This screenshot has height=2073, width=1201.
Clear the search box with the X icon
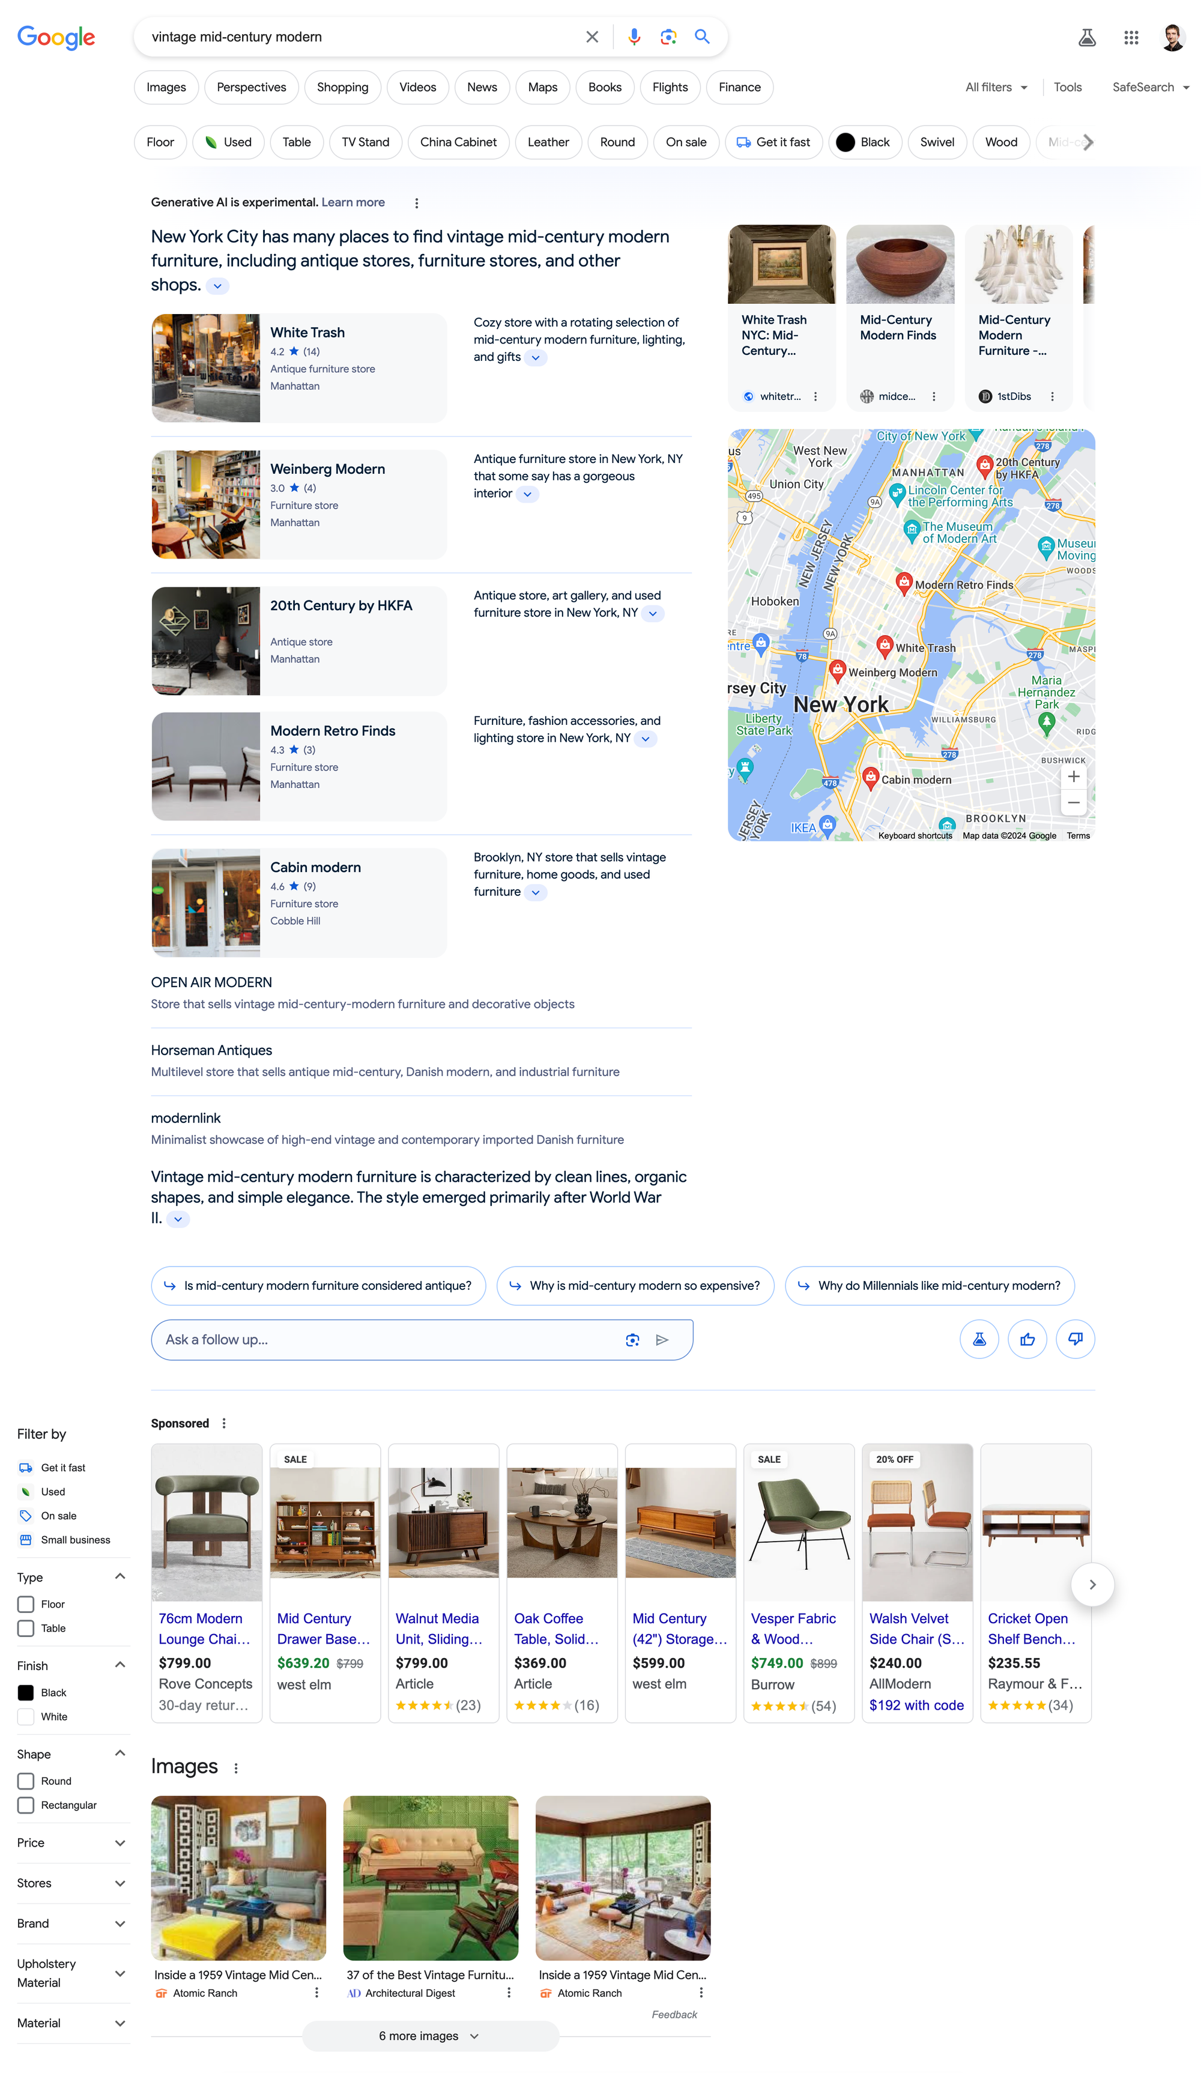(x=591, y=37)
